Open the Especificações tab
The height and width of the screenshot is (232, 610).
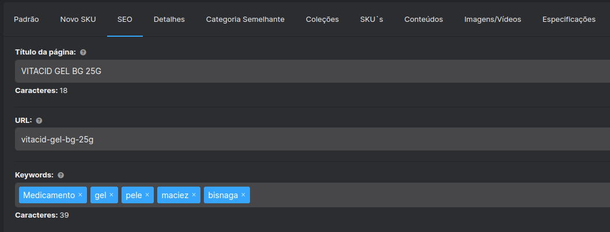(x=569, y=20)
